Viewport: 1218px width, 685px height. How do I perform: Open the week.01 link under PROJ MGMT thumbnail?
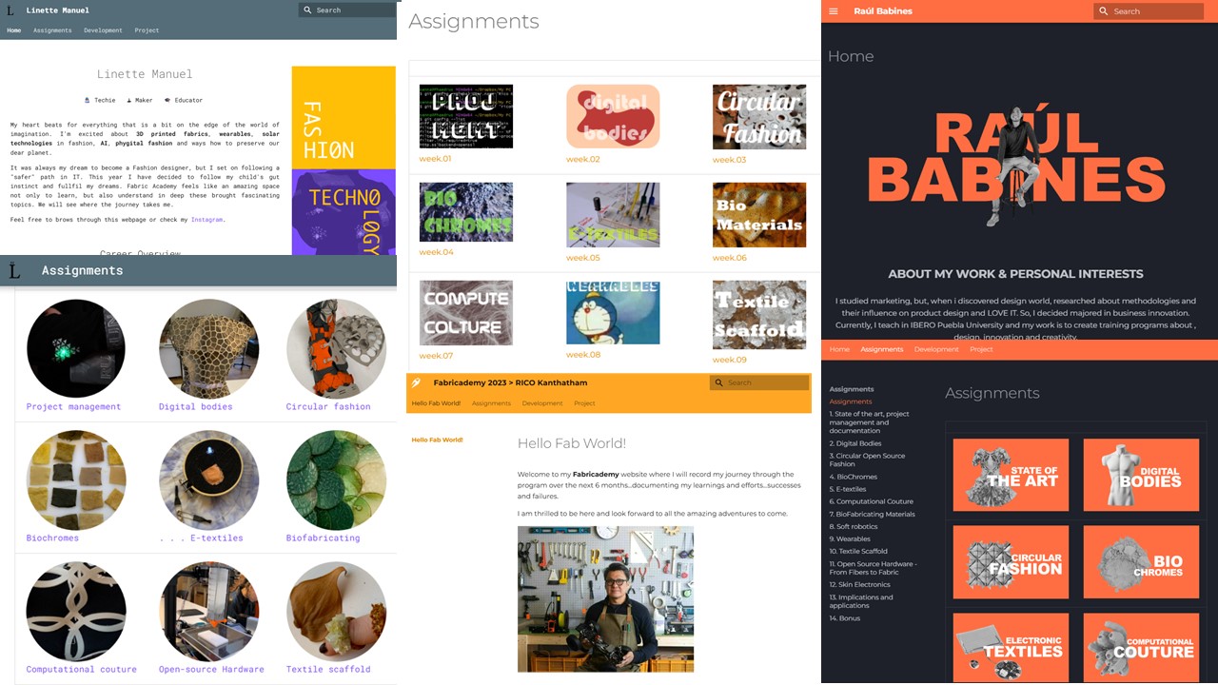tap(435, 159)
